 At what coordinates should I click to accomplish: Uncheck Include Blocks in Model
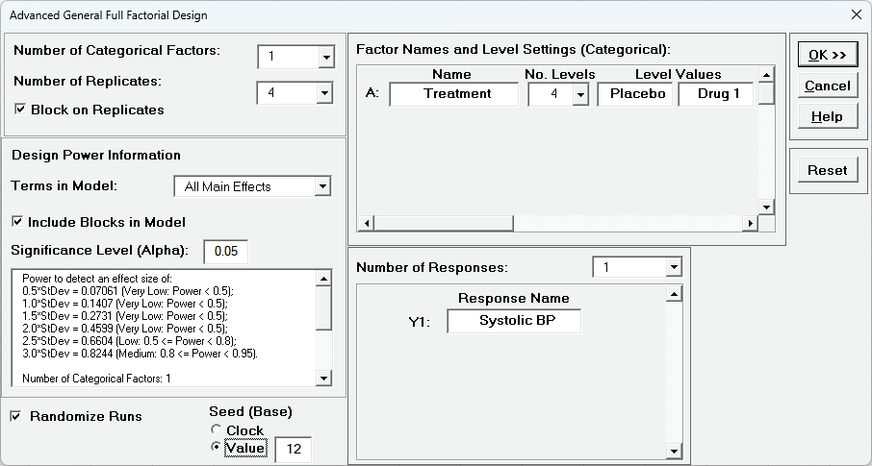point(18,222)
